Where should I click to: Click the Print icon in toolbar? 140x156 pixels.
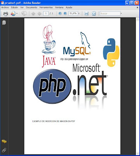coord(5,14)
